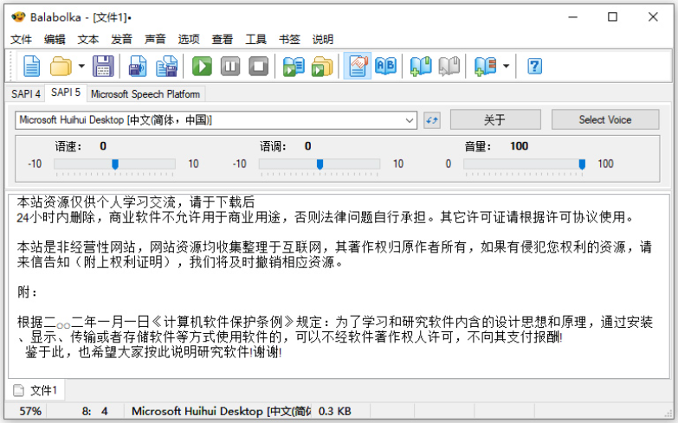Expand the Microsoft Huihui Desktop voice dropdown

click(410, 120)
